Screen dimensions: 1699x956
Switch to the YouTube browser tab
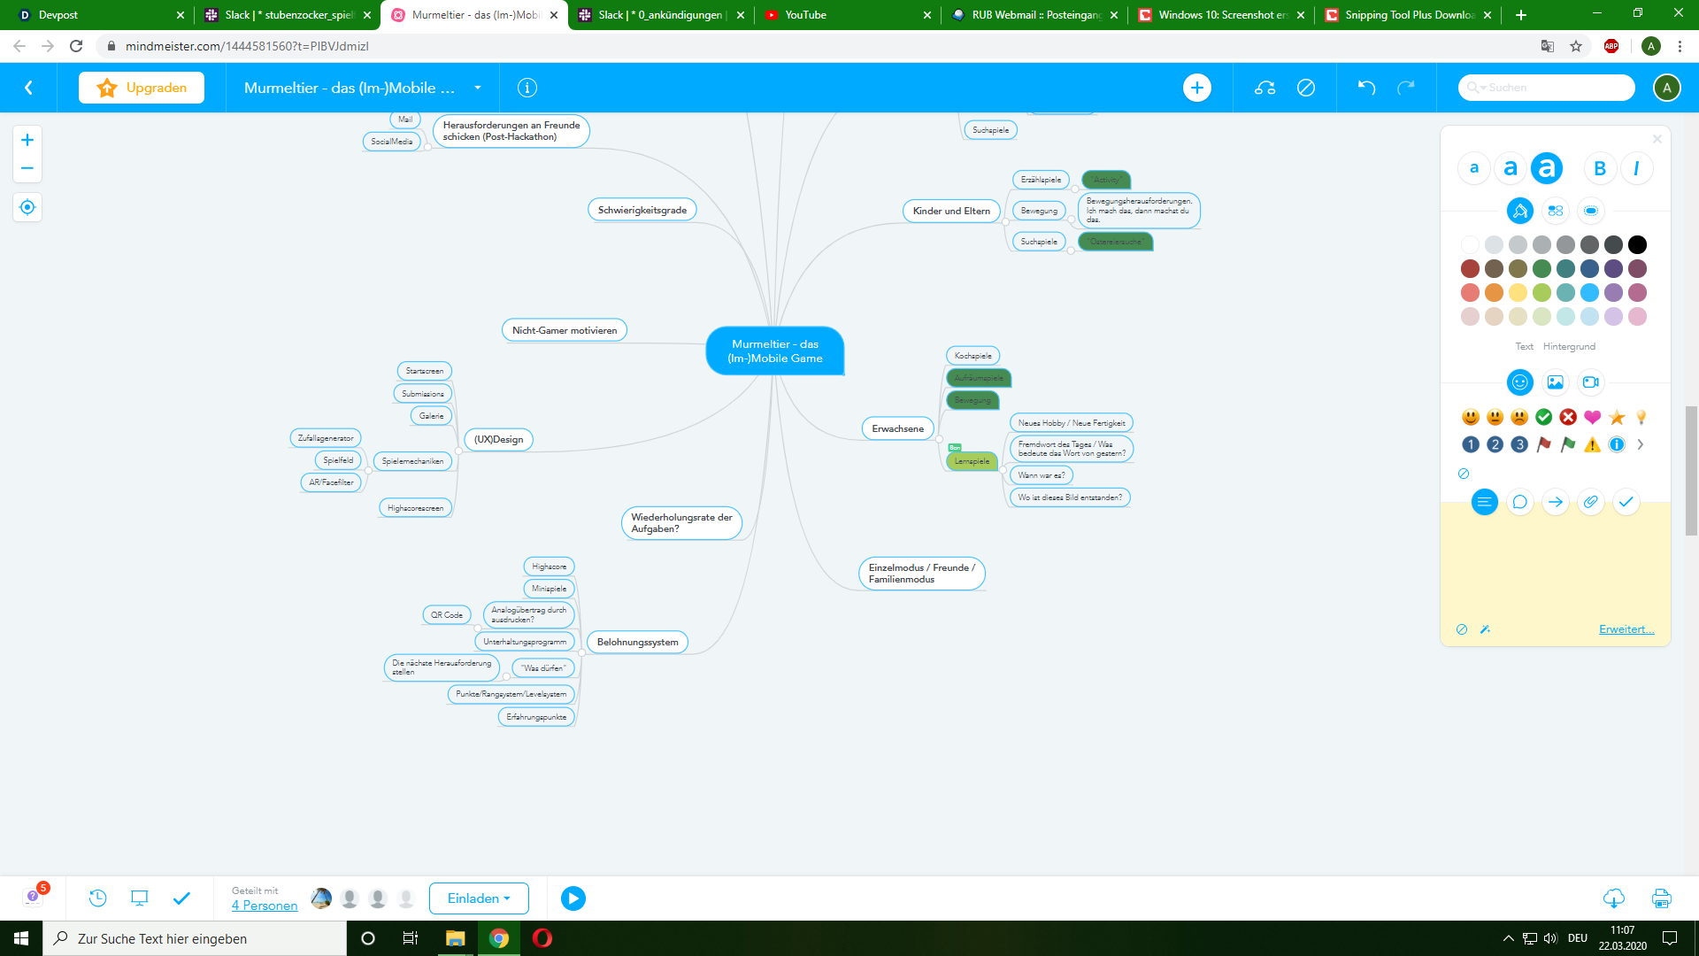805,15
